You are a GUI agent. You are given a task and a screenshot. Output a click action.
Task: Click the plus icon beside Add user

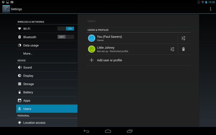(x=92, y=60)
